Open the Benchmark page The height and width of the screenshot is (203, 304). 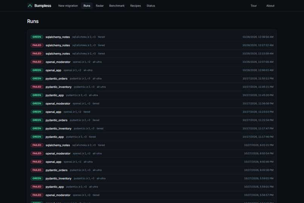pos(117,6)
